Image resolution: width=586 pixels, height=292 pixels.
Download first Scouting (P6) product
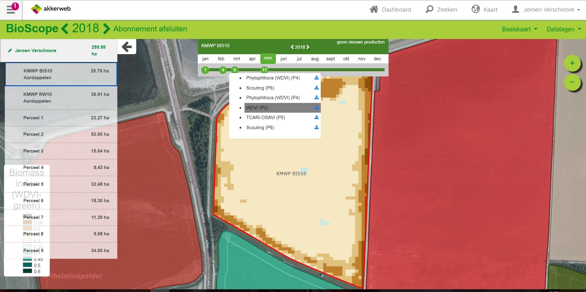tap(317, 88)
